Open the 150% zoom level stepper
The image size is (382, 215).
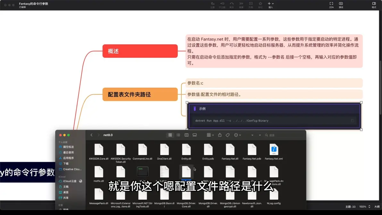[365, 207]
